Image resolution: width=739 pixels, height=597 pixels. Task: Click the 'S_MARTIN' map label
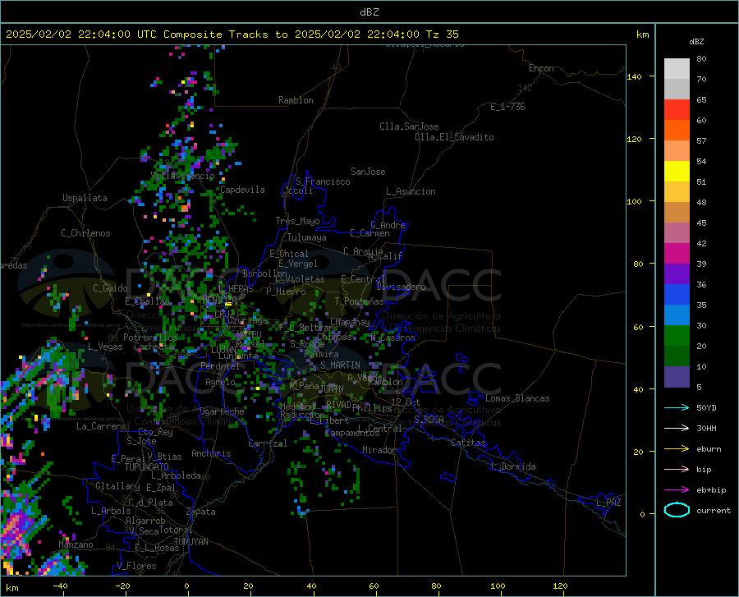(x=340, y=365)
